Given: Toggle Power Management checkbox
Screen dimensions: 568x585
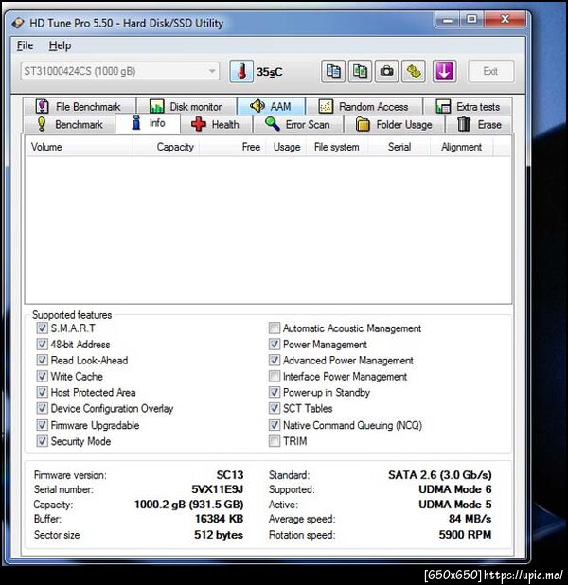Looking at the screenshot, I should 275,344.
